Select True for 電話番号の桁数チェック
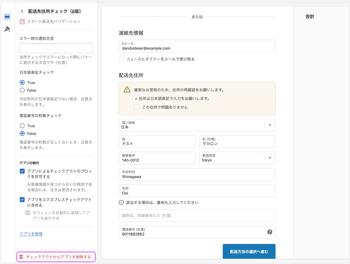The height and width of the screenshot is (264, 350). 22,126
